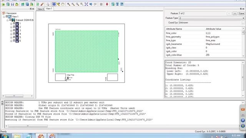
Task: Click the Save floppy disk toolbar icon
Action: point(12,4)
